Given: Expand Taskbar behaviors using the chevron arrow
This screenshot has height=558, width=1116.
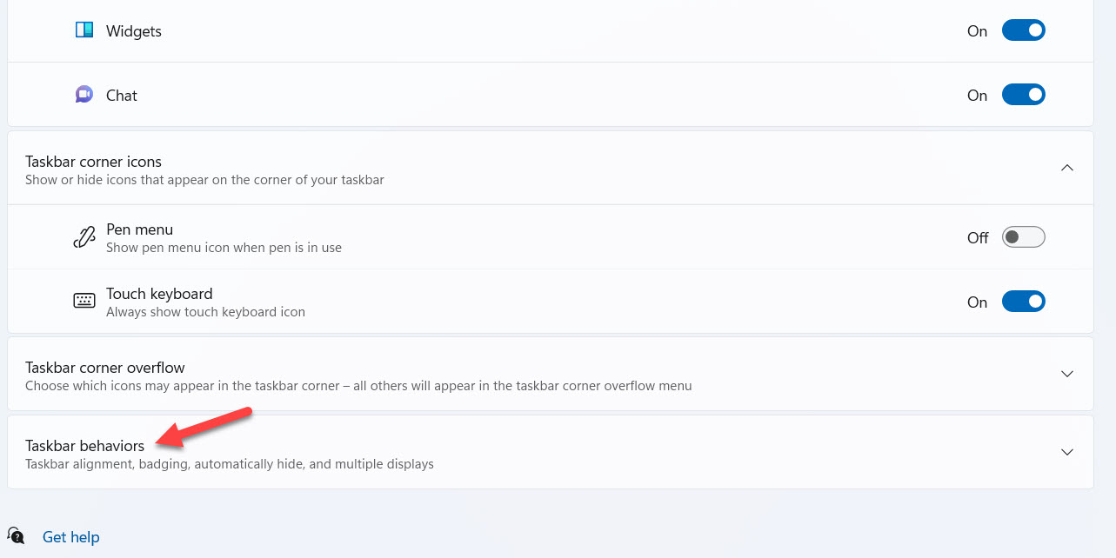Looking at the screenshot, I should click(x=1067, y=452).
